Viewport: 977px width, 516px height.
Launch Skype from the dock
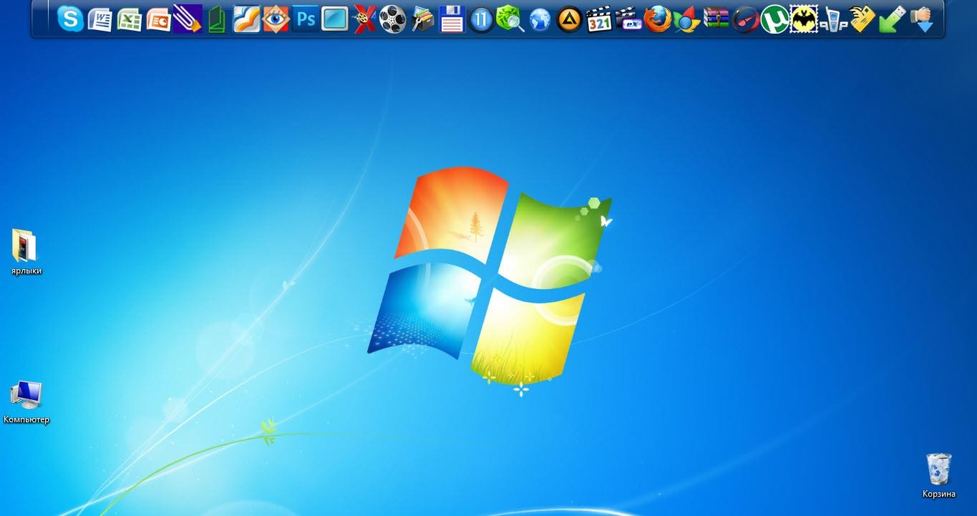point(70,19)
